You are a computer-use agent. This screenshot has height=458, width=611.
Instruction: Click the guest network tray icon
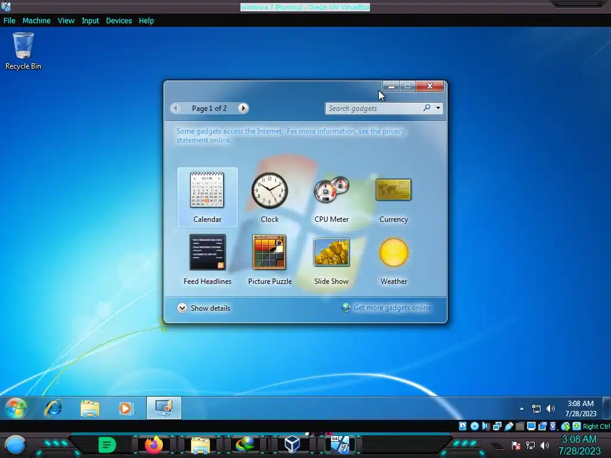pyautogui.click(x=536, y=409)
